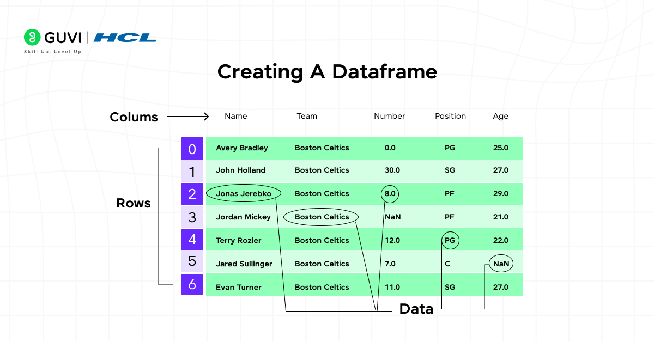Screen dimensions: 654x342
Task: Click the Rows label text
Action: pyautogui.click(x=134, y=203)
